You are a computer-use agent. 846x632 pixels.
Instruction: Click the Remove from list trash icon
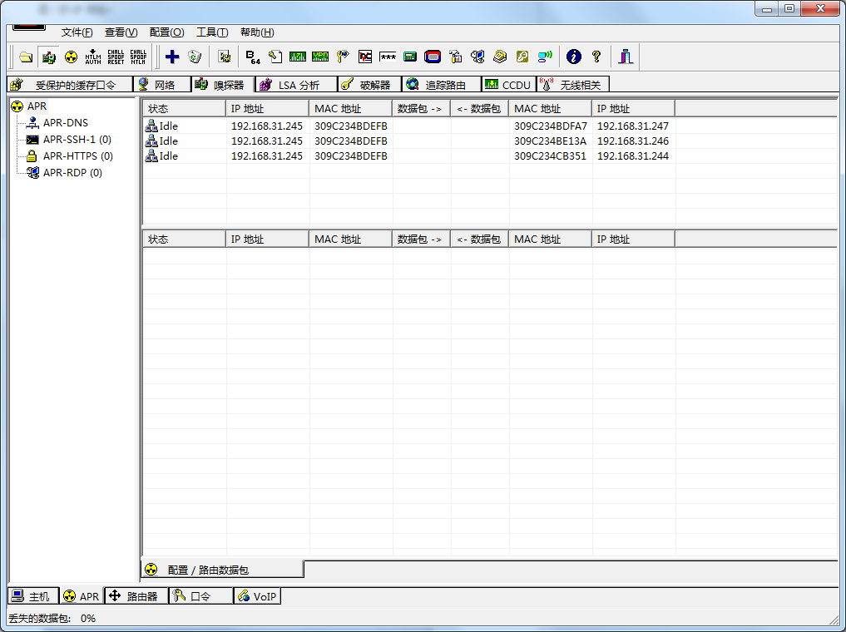[195, 57]
